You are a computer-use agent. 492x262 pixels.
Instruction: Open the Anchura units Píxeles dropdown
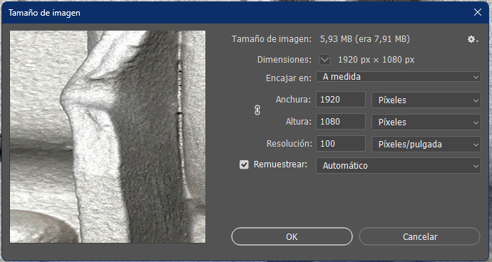(x=426, y=100)
